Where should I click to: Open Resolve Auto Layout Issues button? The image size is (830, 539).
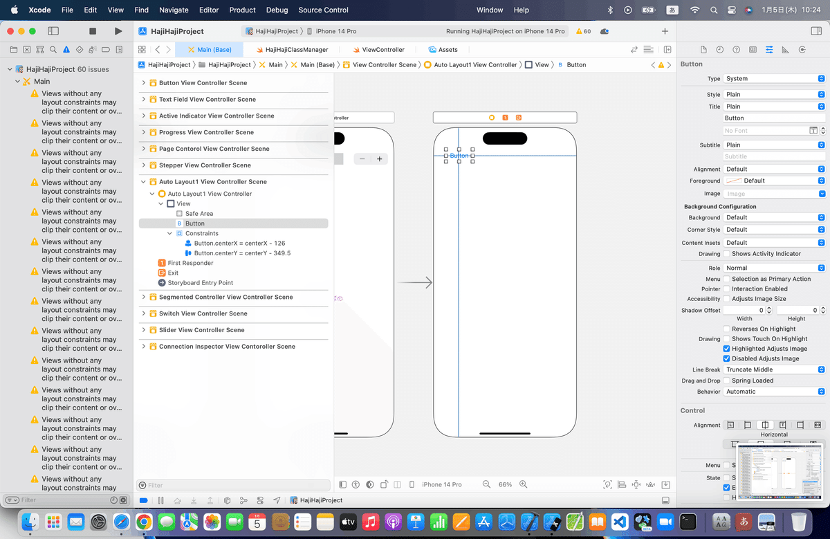point(650,484)
